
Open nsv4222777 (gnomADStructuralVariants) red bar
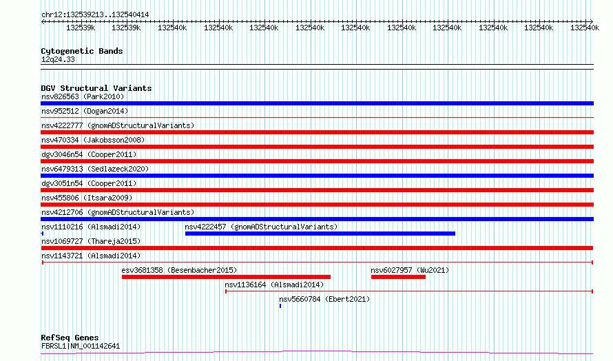(x=317, y=132)
